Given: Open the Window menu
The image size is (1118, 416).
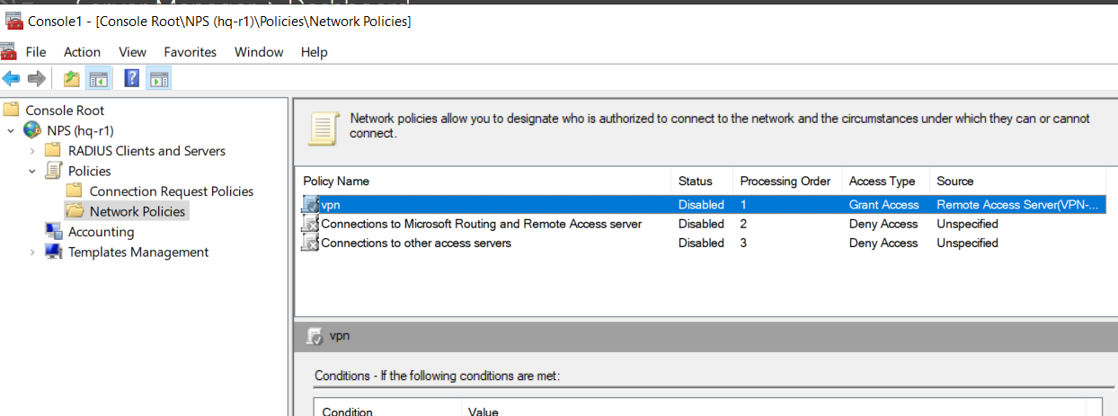Looking at the screenshot, I should pyautogui.click(x=259, y=52).
